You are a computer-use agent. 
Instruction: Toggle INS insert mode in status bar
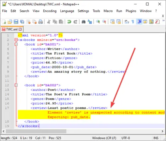[156, 138]
